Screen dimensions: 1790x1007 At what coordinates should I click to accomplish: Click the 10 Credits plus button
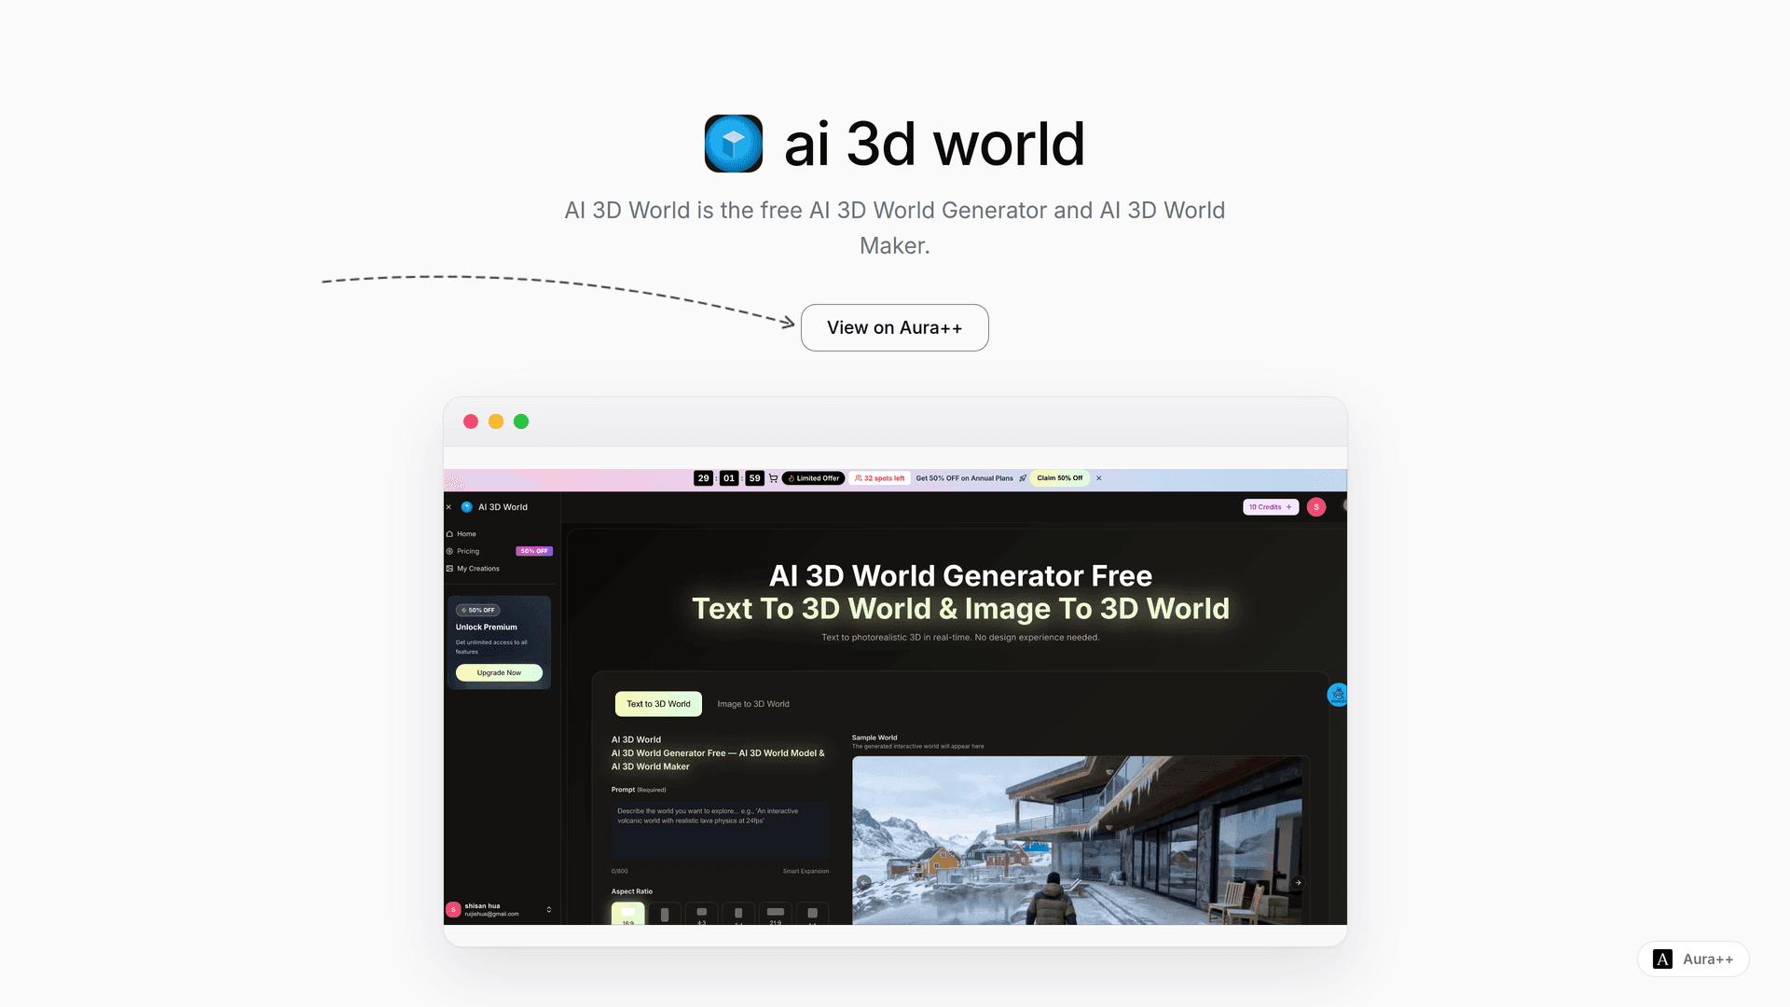coord(1271,507)
